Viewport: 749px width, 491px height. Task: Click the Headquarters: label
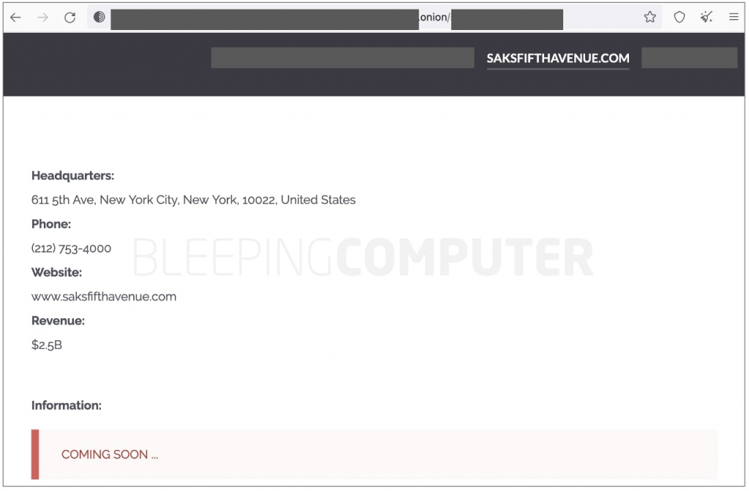pyautogui.click(x=72, y=176)
